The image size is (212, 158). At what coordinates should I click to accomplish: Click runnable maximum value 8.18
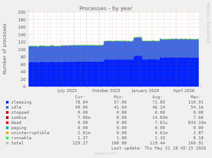(x=198, y=138)
